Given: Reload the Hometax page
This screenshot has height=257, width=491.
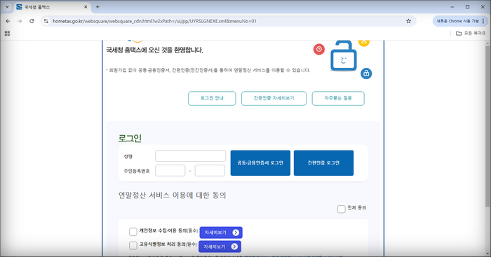Looking at the screenshot, I should 32,21.
